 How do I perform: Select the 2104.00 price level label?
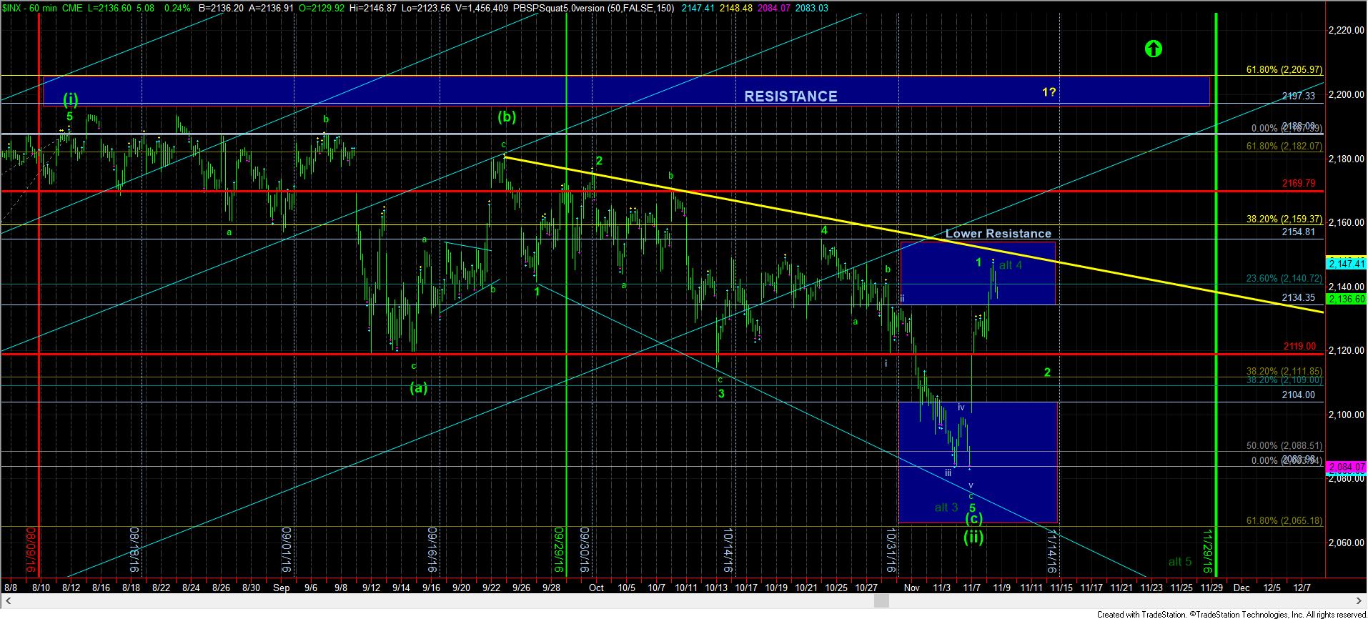tap(1299, 395)
